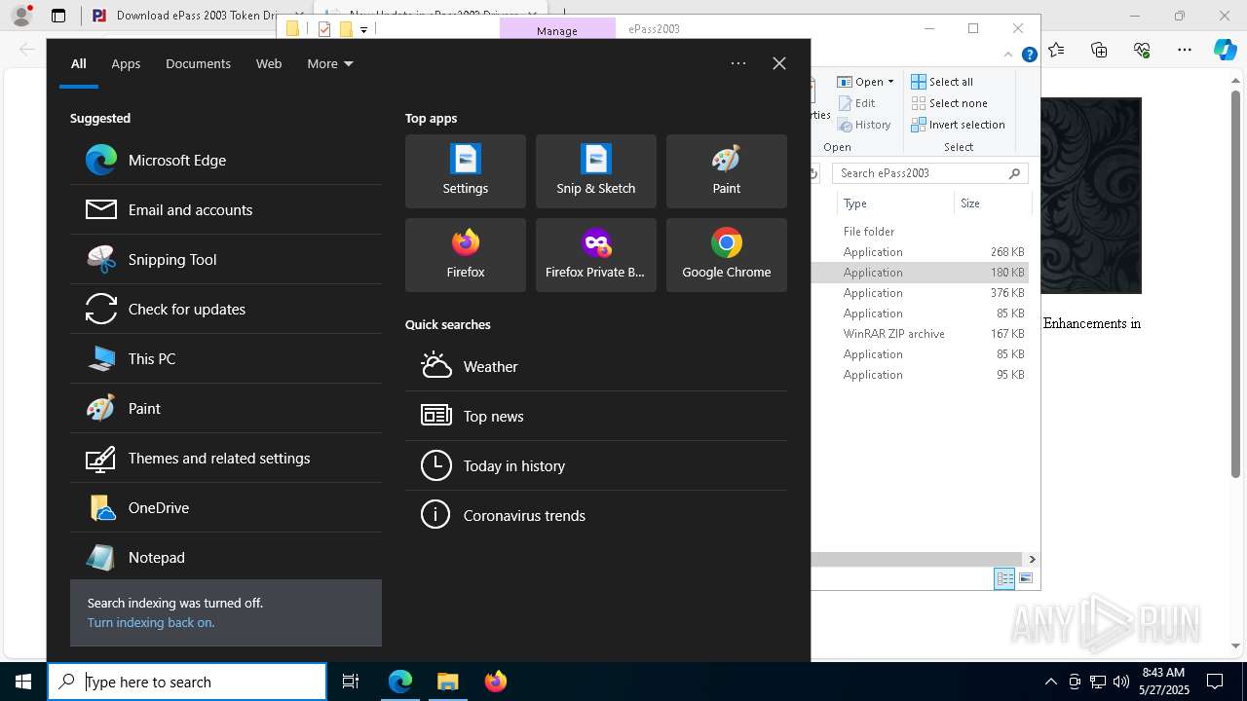This screenshot has width=1247, height=701.
Task: Launch Firefox tile in Top apps
Action: 466,255
